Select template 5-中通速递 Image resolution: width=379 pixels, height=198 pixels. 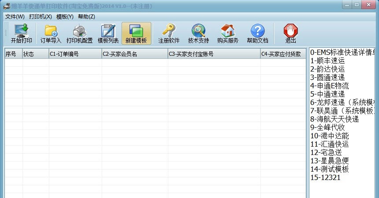pyautogui.click(x=327, y=94)
